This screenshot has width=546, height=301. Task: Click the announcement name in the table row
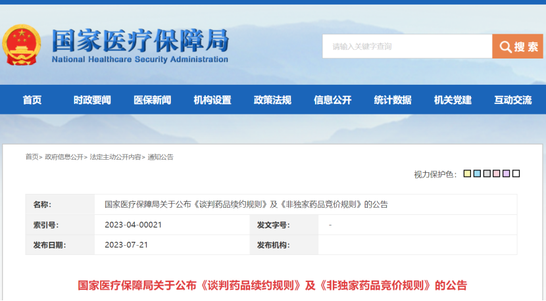(x=246, y=204)
